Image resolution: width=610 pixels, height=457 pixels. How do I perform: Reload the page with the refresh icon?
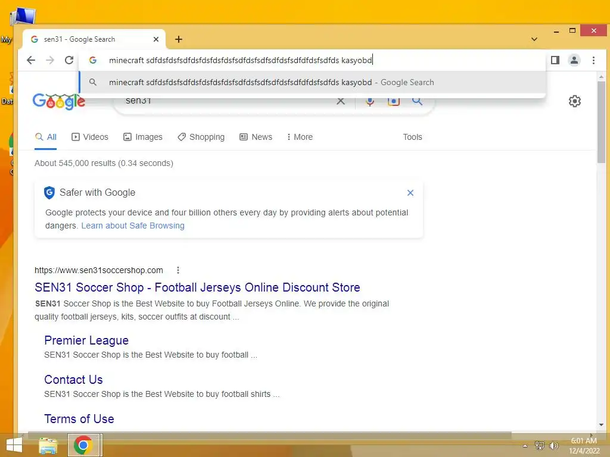pos(69,60)
